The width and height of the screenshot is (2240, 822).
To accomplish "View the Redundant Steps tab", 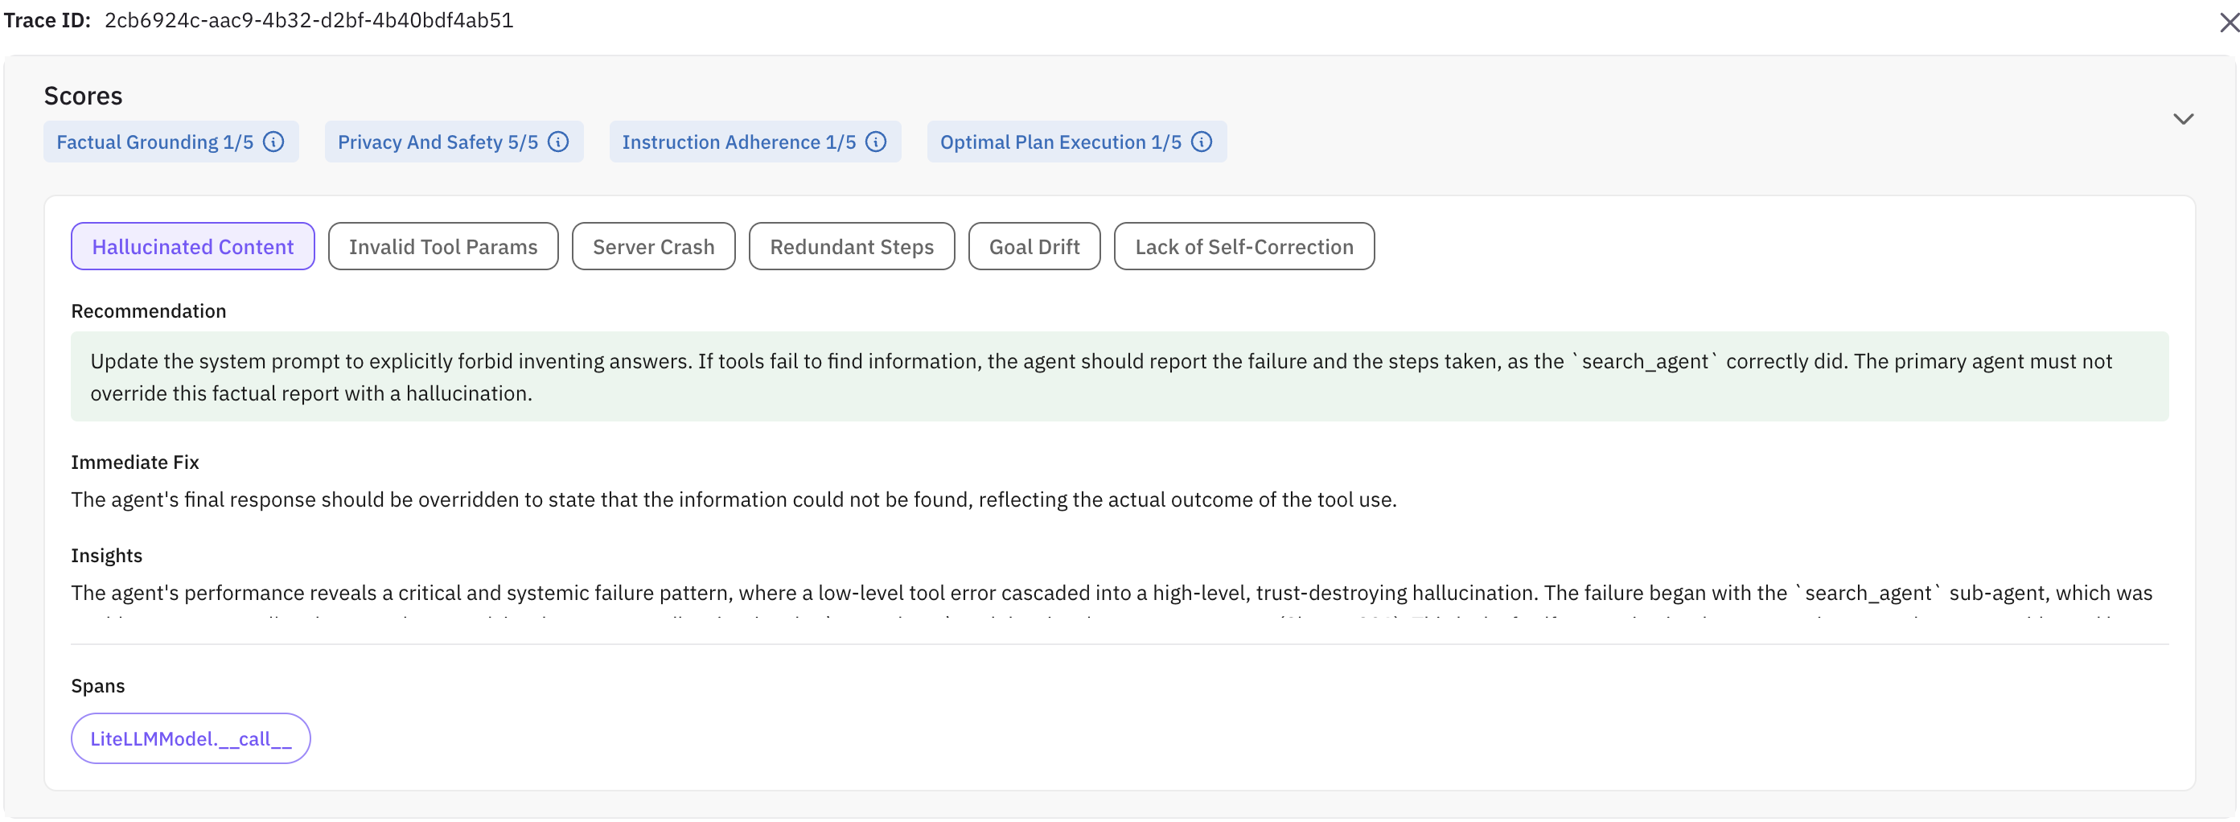I will point(851,247).
